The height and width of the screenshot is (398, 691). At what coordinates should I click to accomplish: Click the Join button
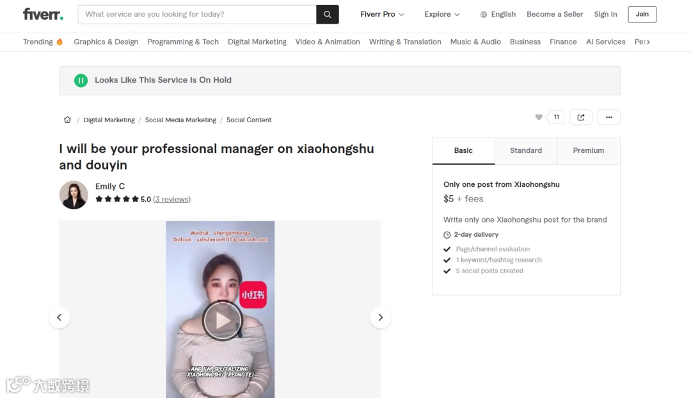tap(642, 14)
